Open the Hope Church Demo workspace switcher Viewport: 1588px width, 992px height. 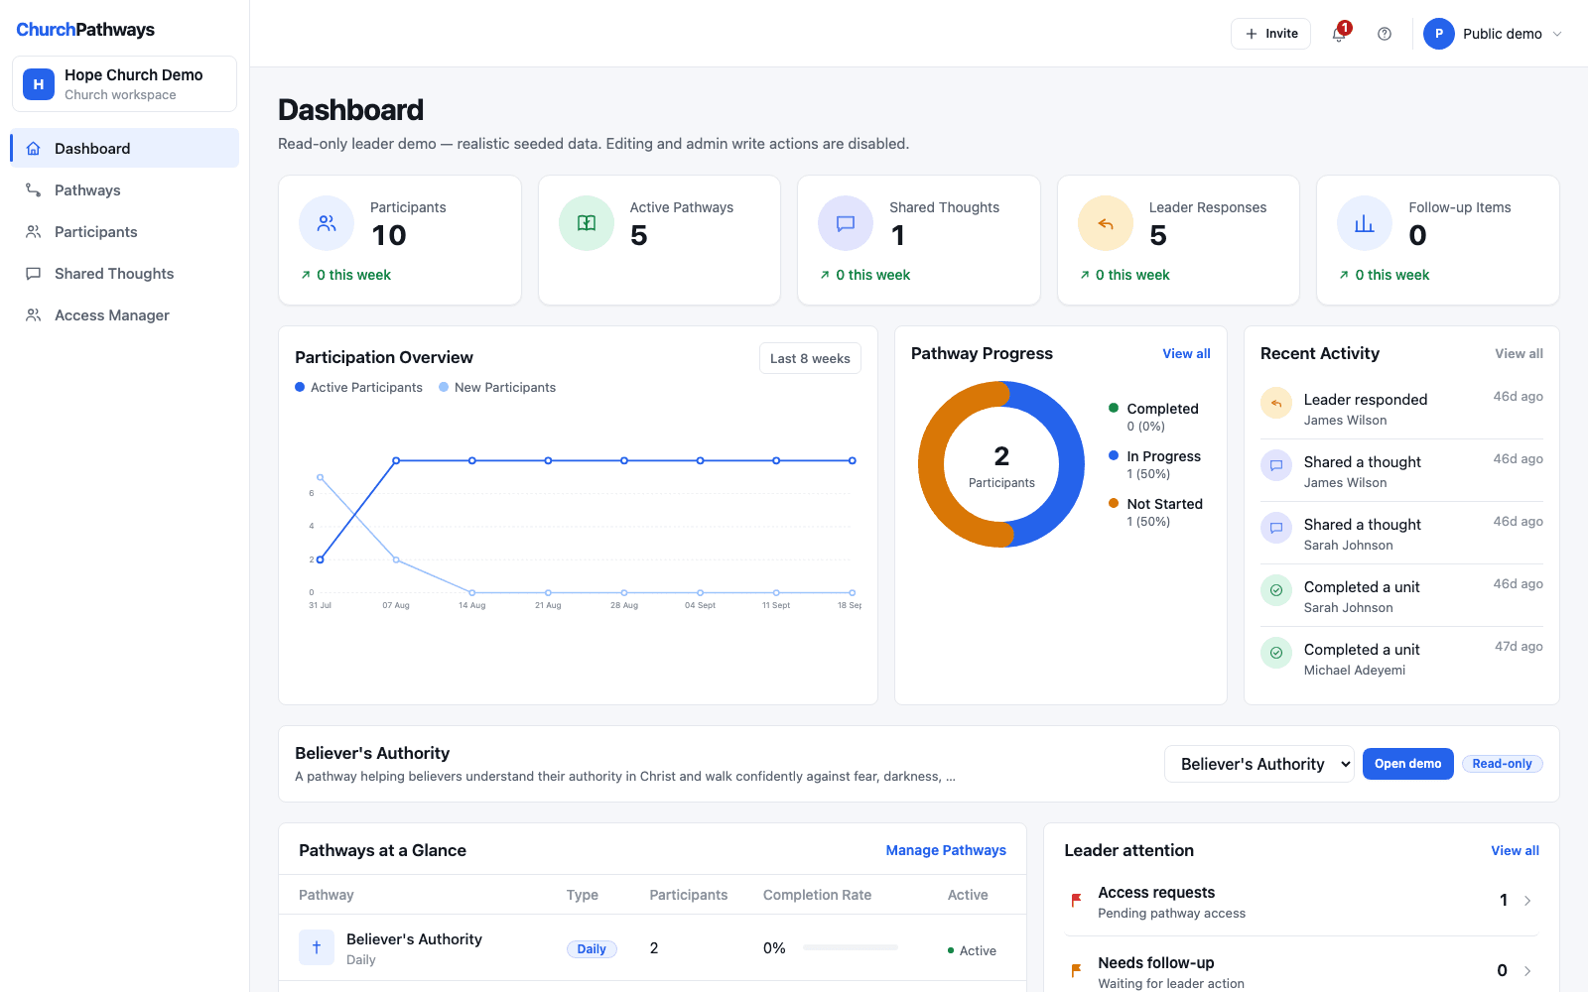(124, 84)
